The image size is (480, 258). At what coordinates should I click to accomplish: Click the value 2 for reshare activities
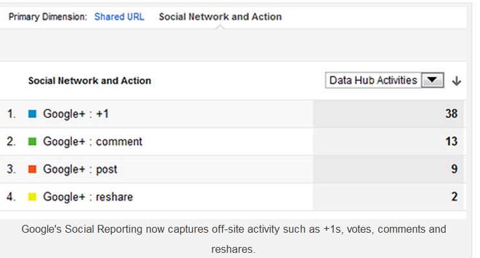tap(454, 196)
